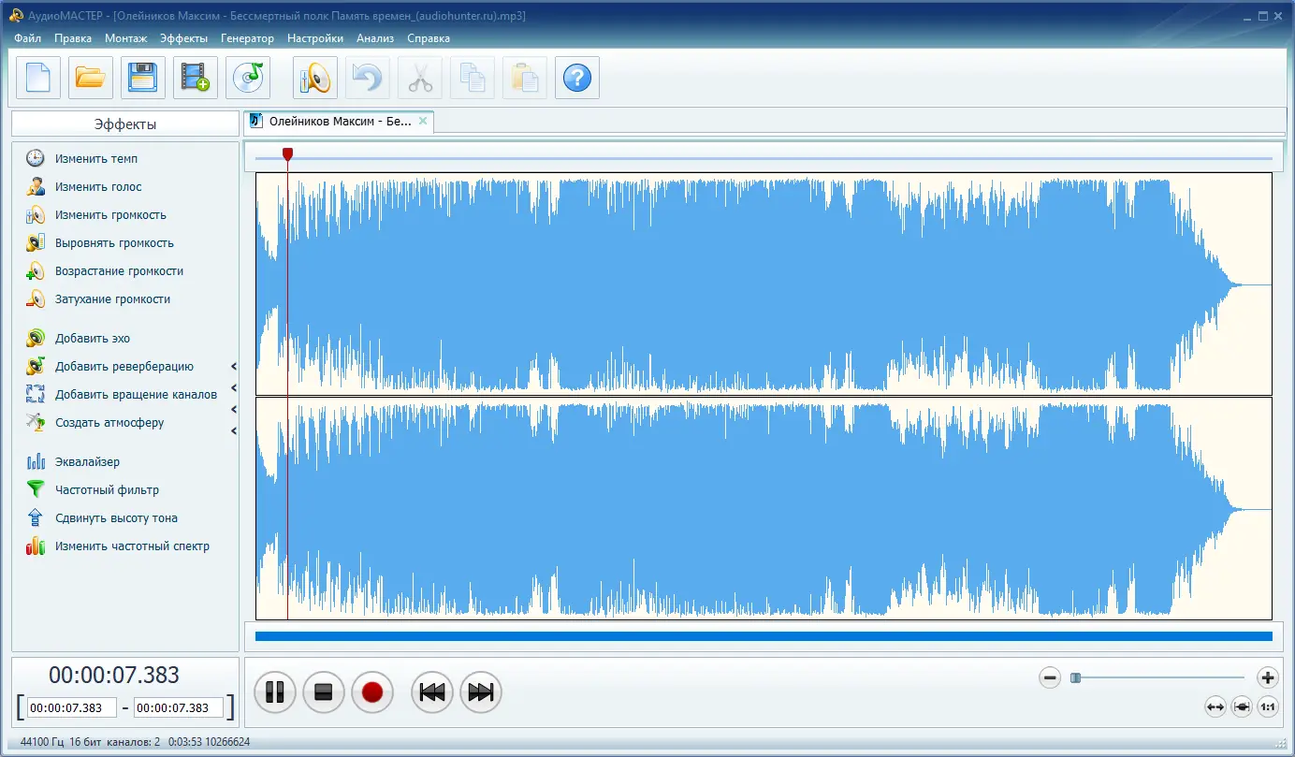Click the 44100 Гц status bar entry
The height and width of the screenshot is (757, 1295).
[x=42, y=742]
